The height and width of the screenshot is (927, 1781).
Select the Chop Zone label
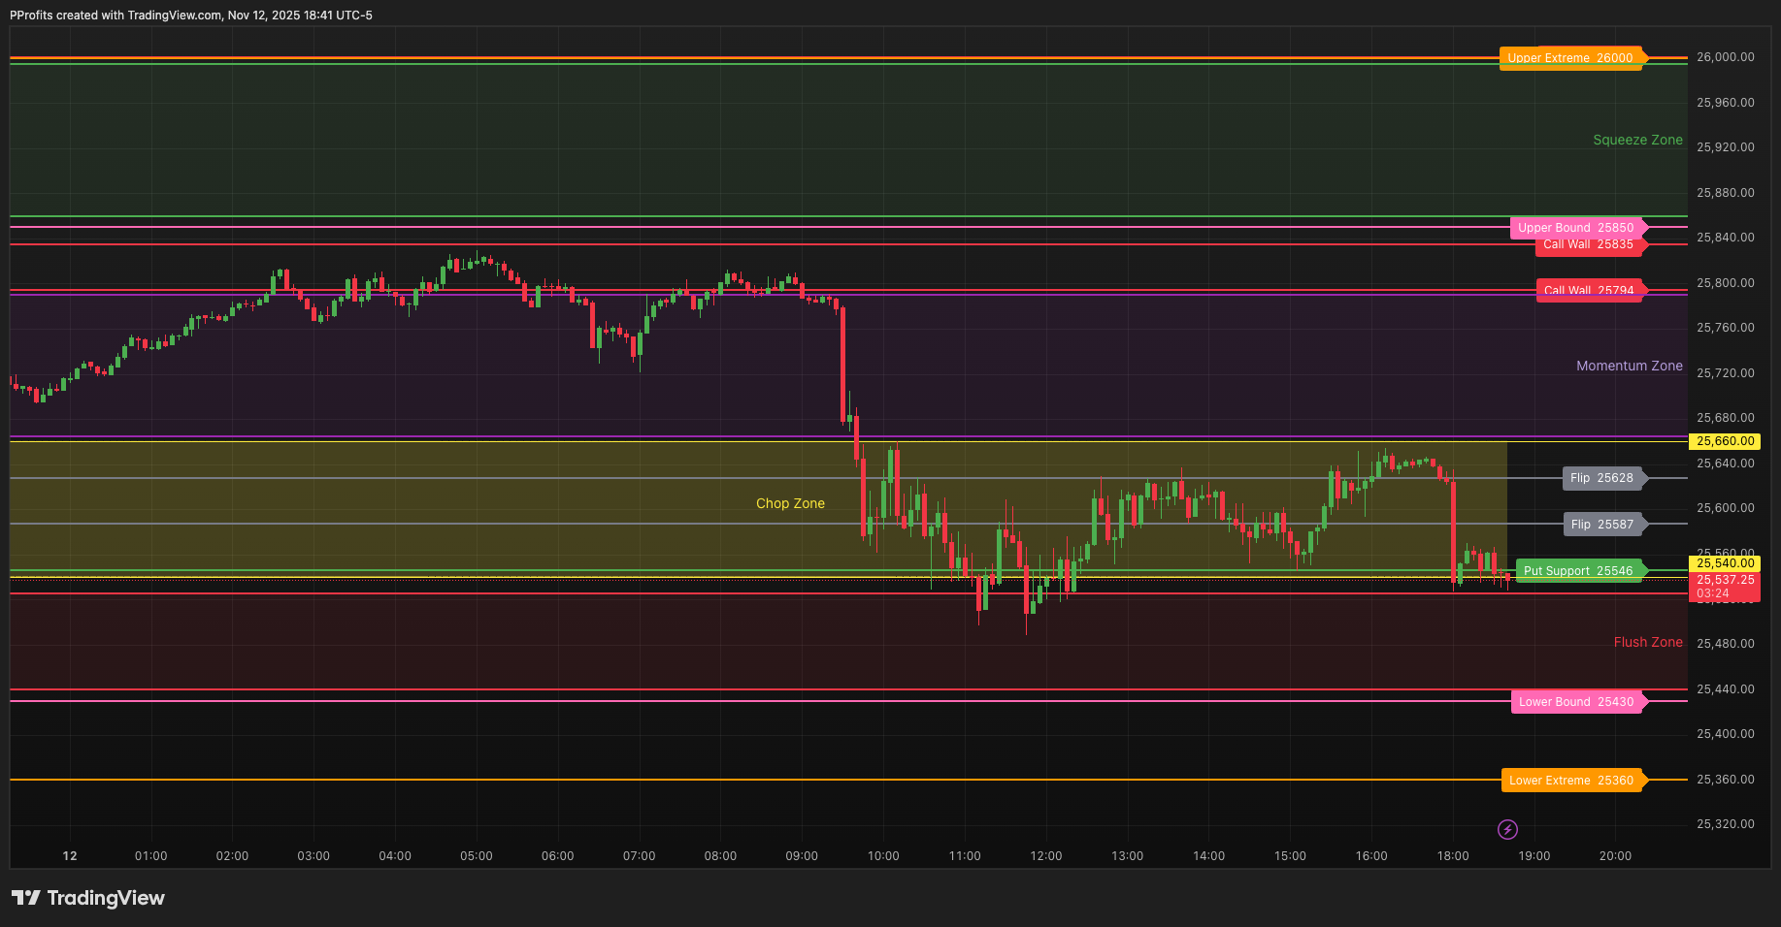coord(790,503)
